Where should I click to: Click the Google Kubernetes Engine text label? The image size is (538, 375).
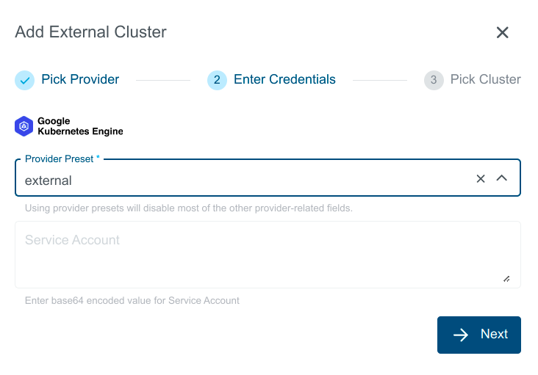coord(79,126)
